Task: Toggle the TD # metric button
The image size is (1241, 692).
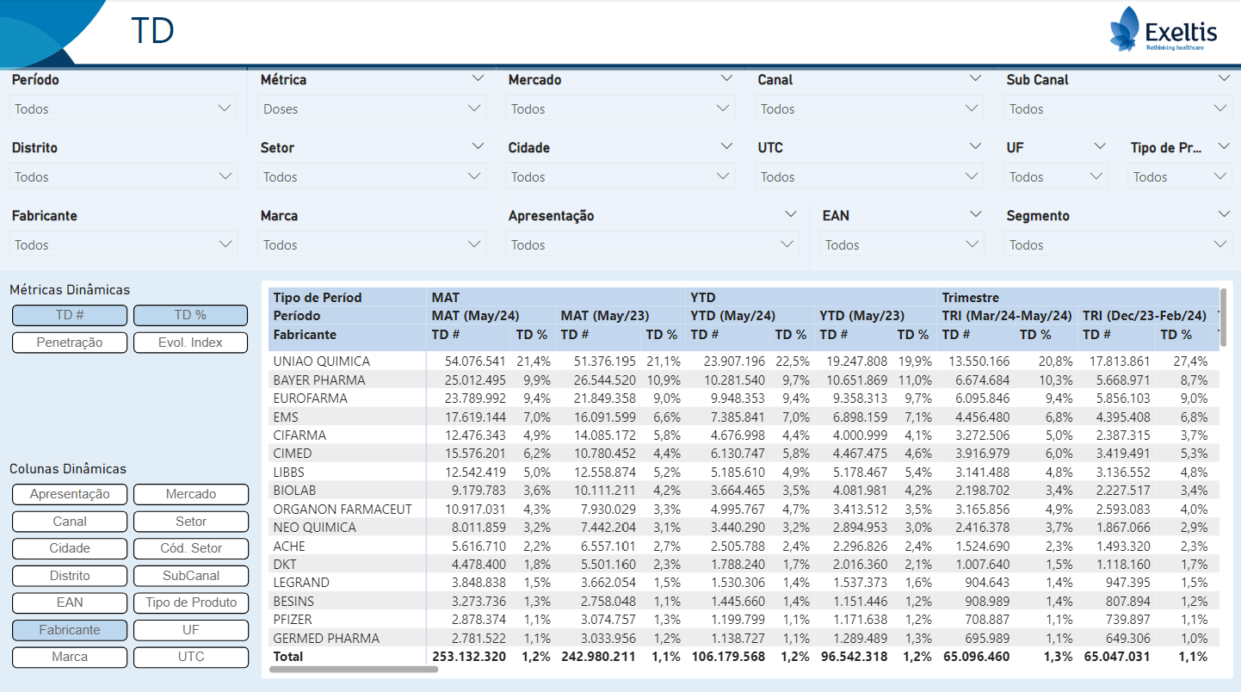Action: (70, 315)
